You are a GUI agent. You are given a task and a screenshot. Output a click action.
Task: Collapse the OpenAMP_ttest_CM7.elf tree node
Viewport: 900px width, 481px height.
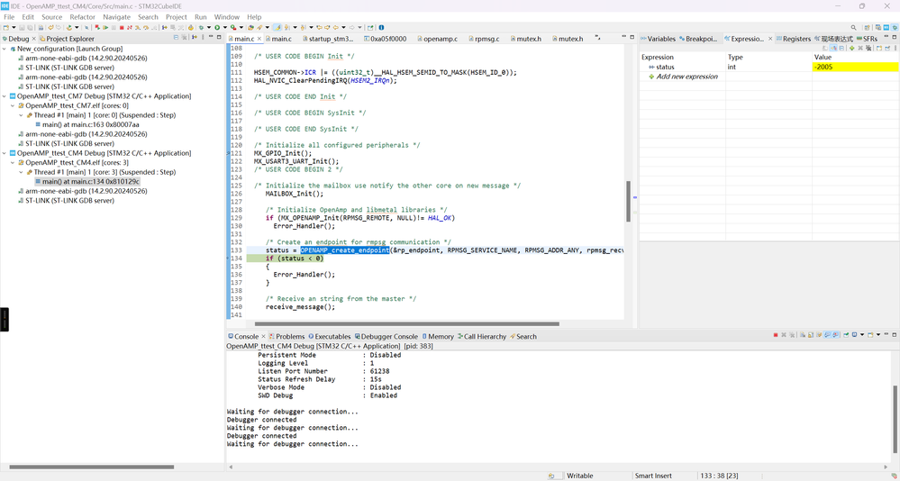click(x=13, y=105)
